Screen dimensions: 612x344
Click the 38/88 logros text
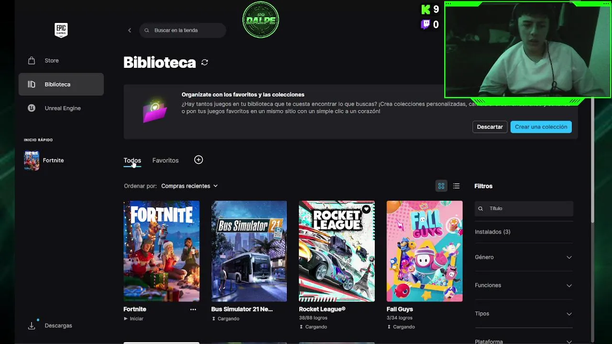(313, 318)
